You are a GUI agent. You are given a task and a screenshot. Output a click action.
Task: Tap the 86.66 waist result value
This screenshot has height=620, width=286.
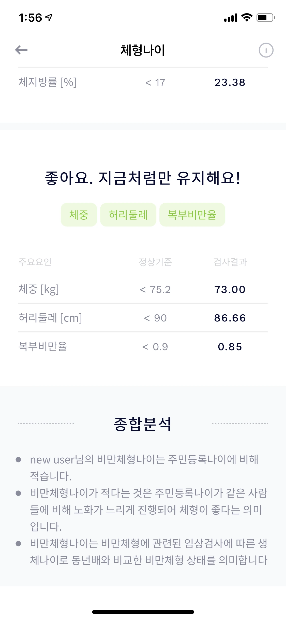point(230,318)
